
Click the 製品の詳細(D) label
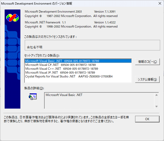click(34, 88)
